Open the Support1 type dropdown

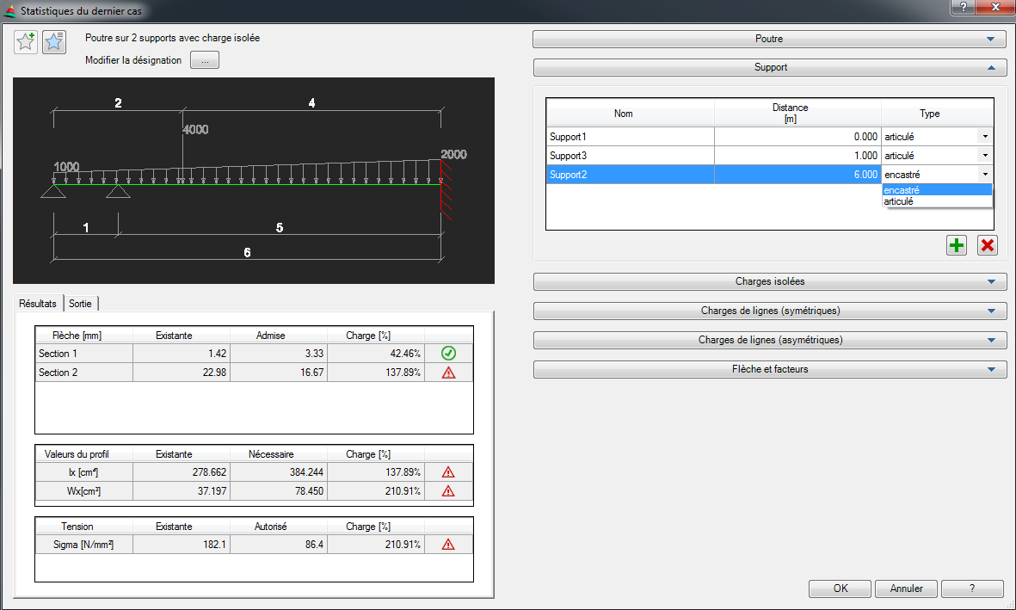click(x=984, y=137)
